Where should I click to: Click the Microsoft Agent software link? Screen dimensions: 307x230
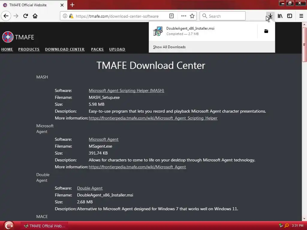(103, 140)
